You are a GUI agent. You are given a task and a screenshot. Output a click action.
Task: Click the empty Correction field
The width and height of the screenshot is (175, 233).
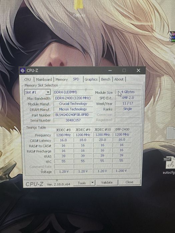click(x=128, y=115)
